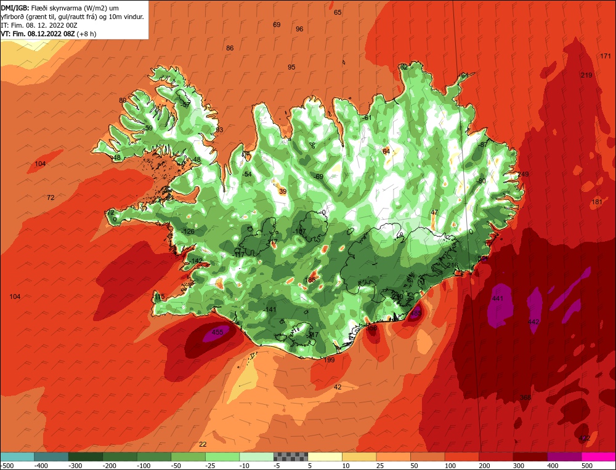
Task: Click the 65 flux value along the upper edge
Action: click(x=338, y=12)
